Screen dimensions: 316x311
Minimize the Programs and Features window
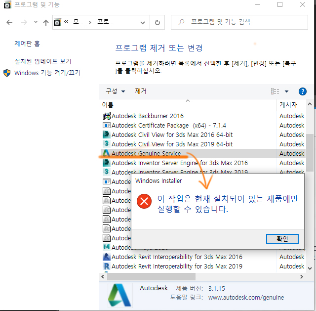[258, 4]
